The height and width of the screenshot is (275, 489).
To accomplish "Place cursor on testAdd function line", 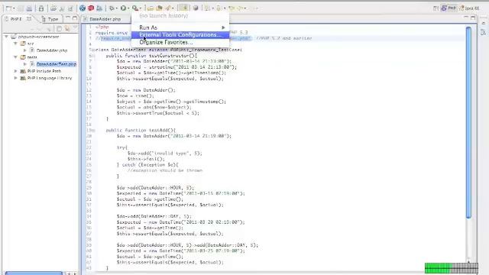I will 141,130.
